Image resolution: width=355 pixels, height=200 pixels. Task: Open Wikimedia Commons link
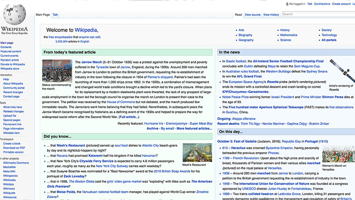coord(16,163)
